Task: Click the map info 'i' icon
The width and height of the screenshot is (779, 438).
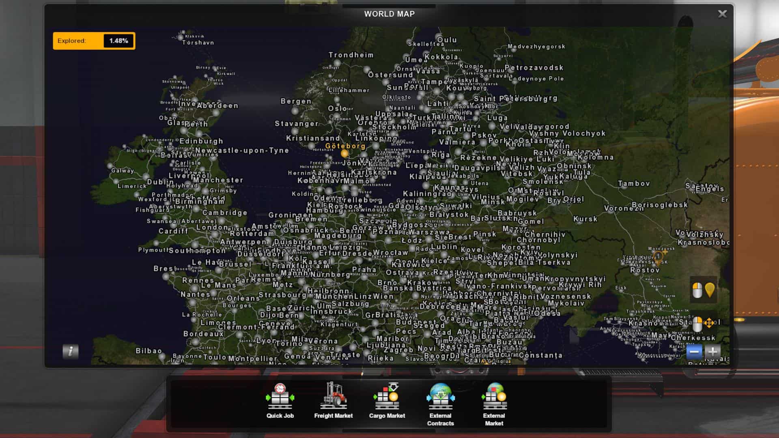Action: pyautogui.click(x=71, y=351)
